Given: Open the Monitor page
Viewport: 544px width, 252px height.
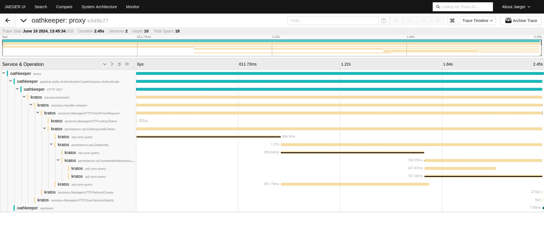Looking at the screenshot, I should [133, 7].
